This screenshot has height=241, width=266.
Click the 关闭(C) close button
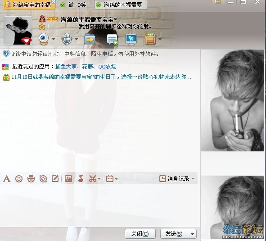[140, 234]
